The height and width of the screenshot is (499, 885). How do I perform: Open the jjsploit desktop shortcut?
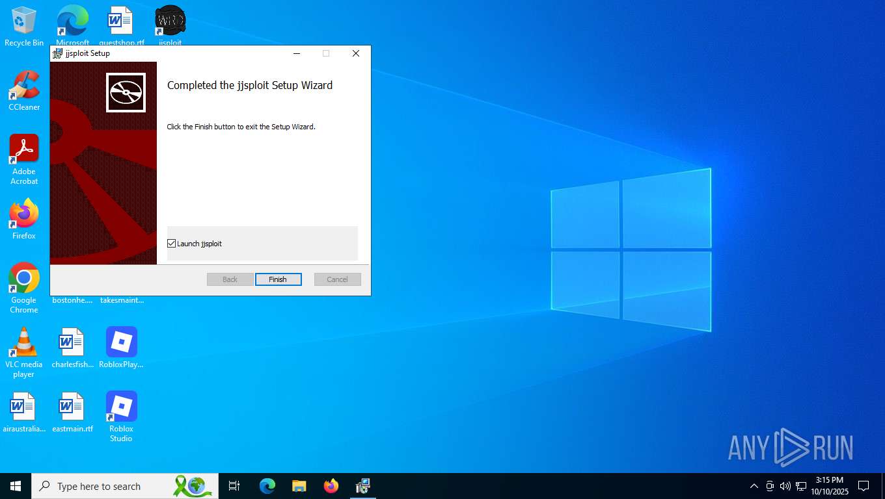point(170,25)
